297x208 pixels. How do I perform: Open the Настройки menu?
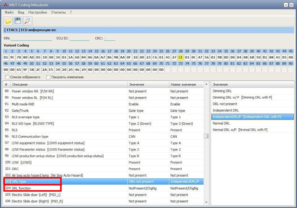[37, 12]
